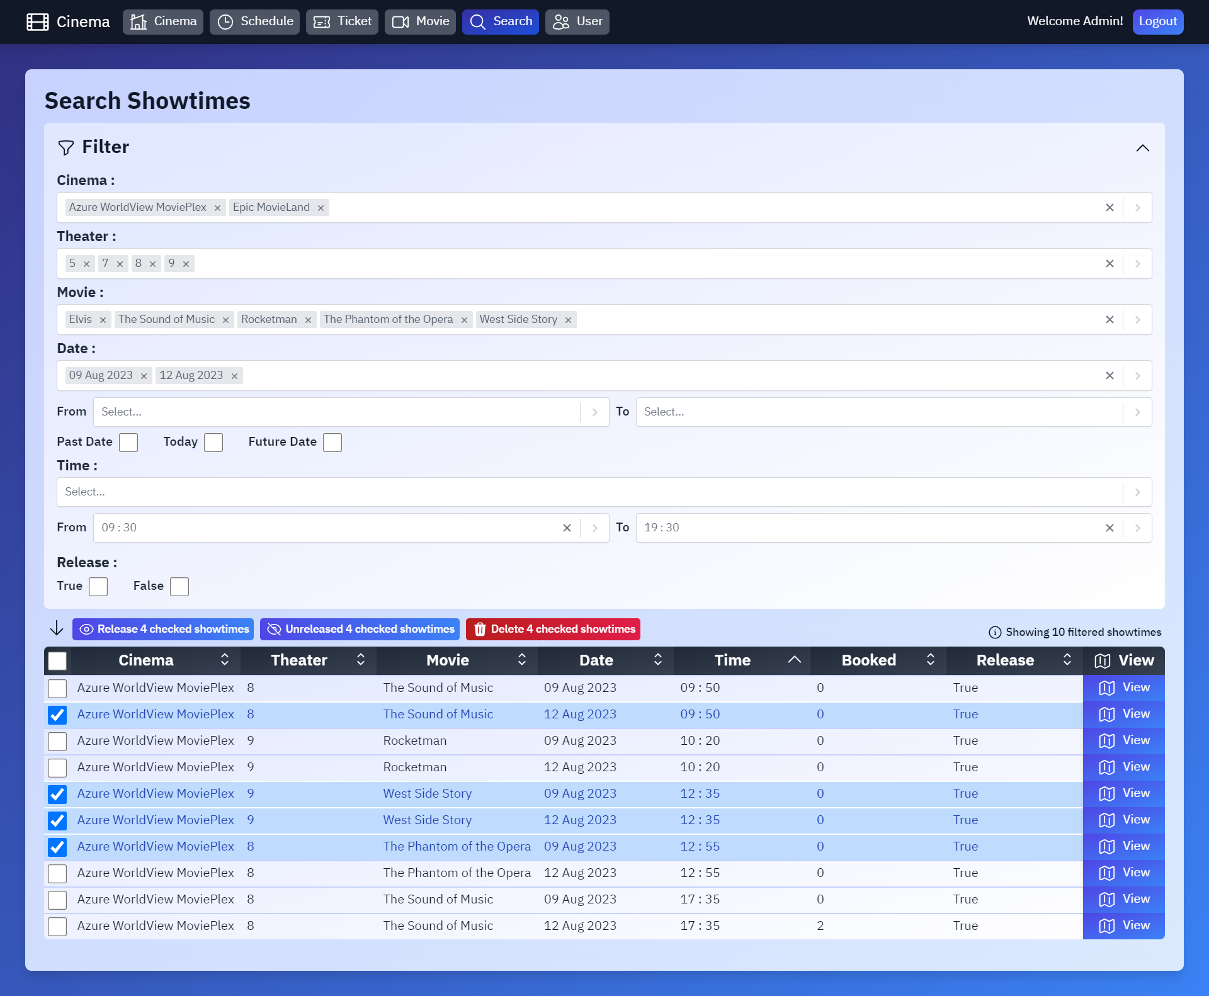Clear all selected movies
Screen dimensions: 1209x996
click(1110, 320)
